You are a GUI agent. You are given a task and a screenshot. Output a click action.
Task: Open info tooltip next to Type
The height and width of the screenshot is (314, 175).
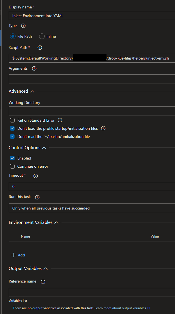pos(23,26)
